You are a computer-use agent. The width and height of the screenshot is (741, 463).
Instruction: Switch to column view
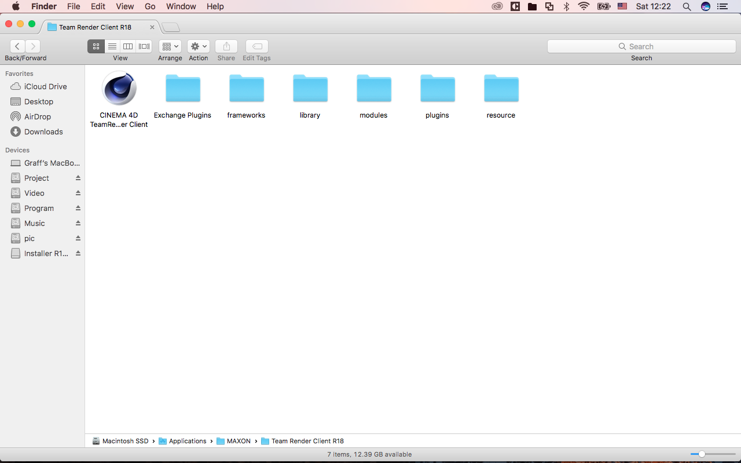(128, 46)
